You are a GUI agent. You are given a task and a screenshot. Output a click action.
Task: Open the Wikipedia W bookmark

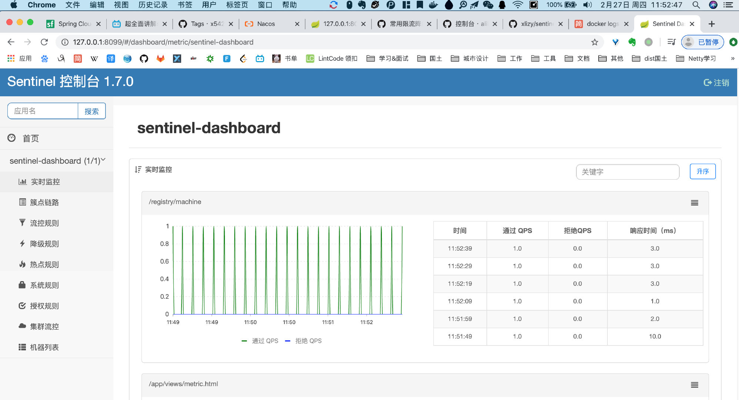coord(94,59)
